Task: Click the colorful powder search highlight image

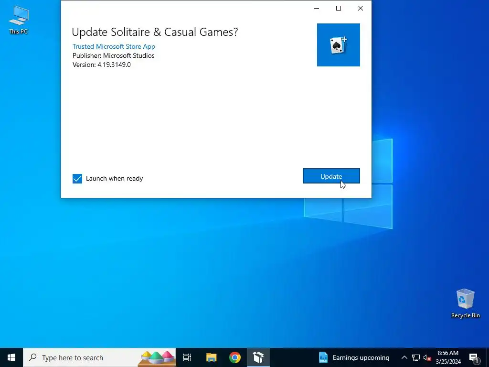Action: (157, 358)
